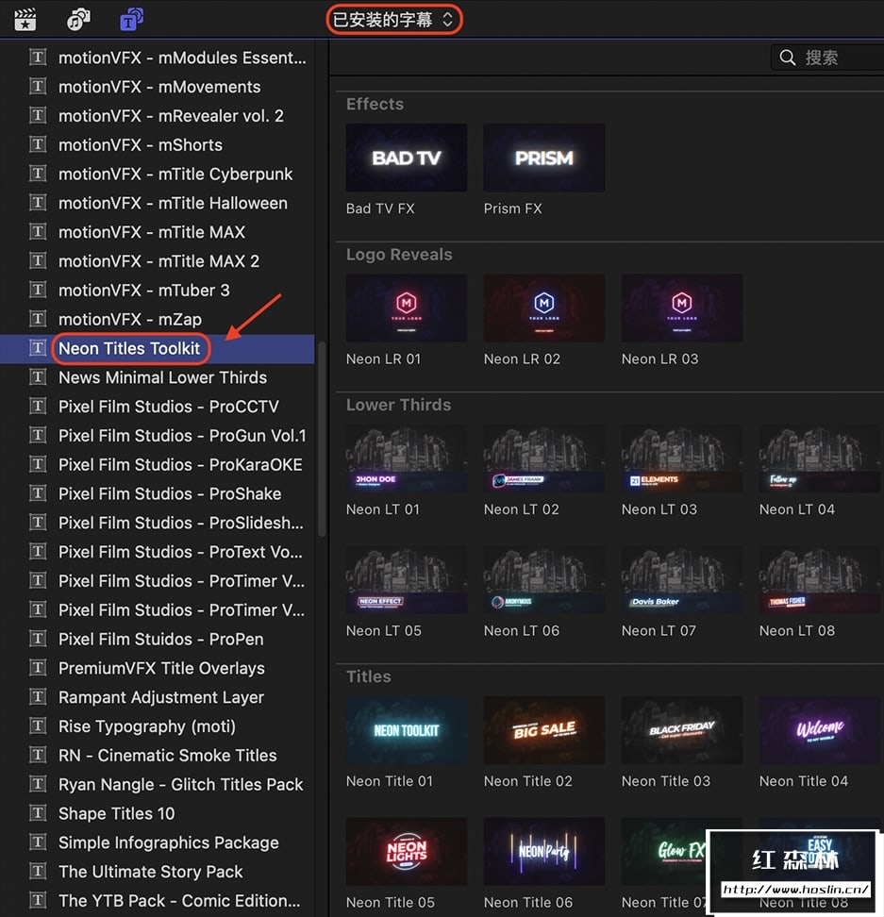884x917 pixels.
Task: Select Pixel Film Studios - ProSlidesh... category
Action: pyautogui.click(x=158, y=523)
